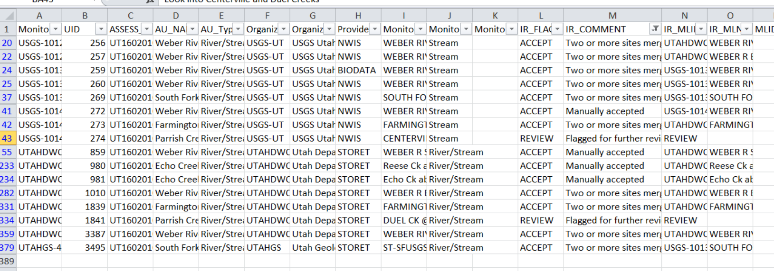Open the active filter icon on IR_COMMENT
774x271 pixels.
pyautogui.click(x=655, y=29)
